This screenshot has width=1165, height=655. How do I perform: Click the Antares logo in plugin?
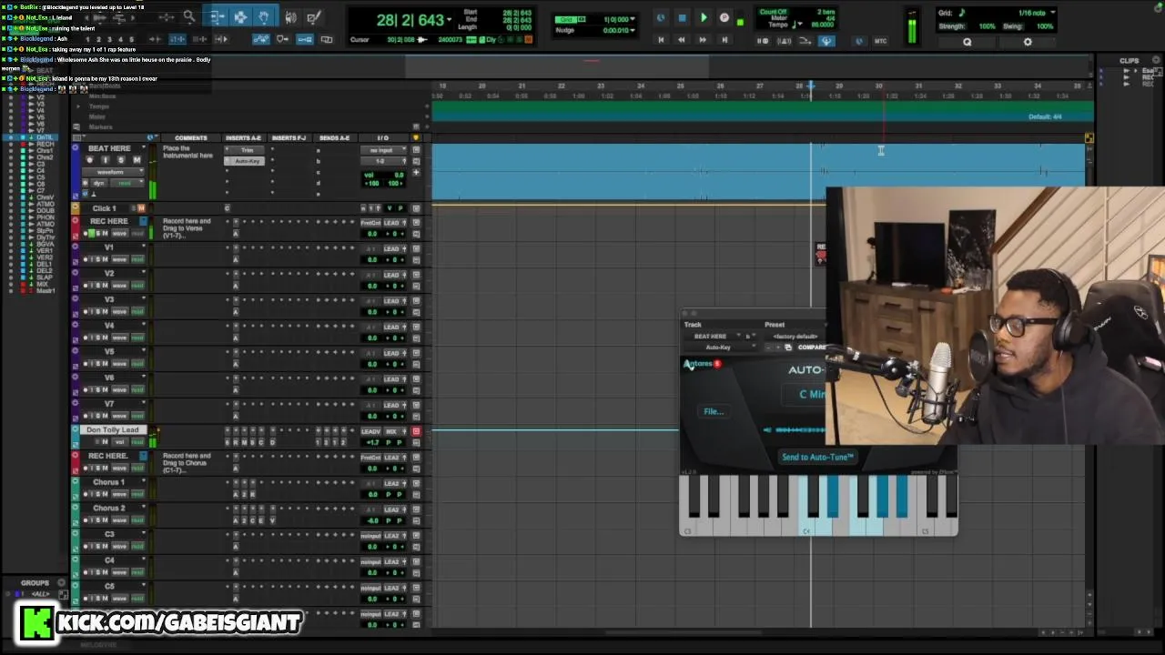coord(702,364)
